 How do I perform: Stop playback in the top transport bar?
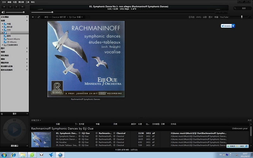(16, 7)
